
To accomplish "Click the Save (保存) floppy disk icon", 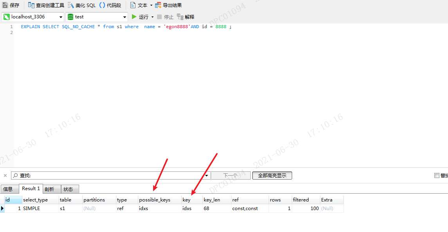I will [5, 5].
